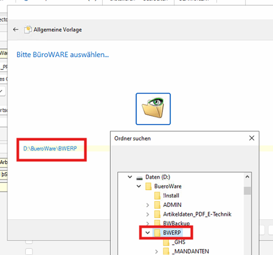Screen dimensions: 273x255
Task: Expand the ADMIN folder chevron
Action: point(148,205)
